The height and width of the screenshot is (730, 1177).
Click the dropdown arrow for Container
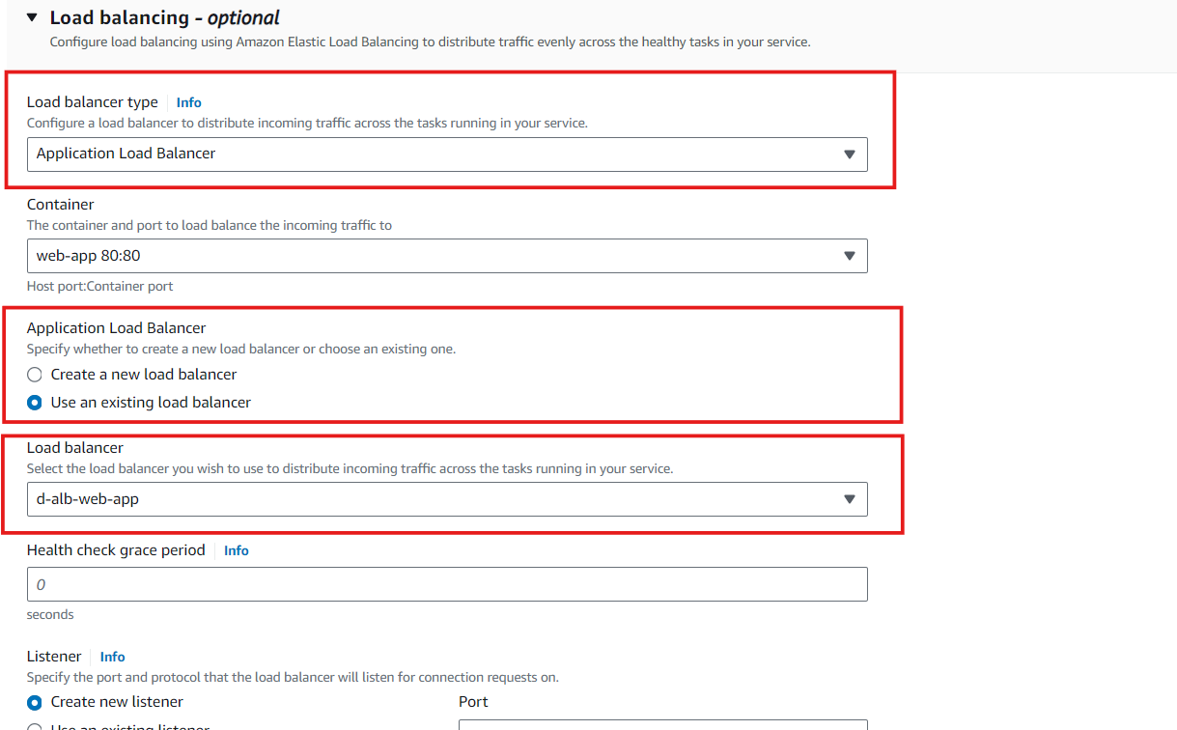849,256
